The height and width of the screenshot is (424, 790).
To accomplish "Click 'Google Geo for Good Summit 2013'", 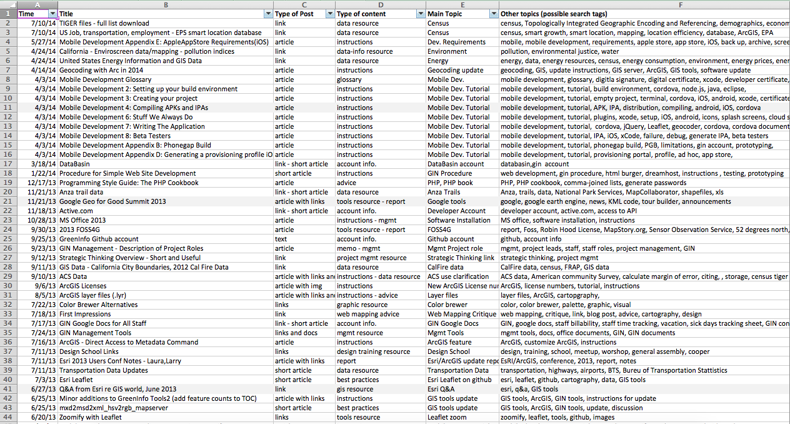I will pyautogui.click(x=166, y=201).
